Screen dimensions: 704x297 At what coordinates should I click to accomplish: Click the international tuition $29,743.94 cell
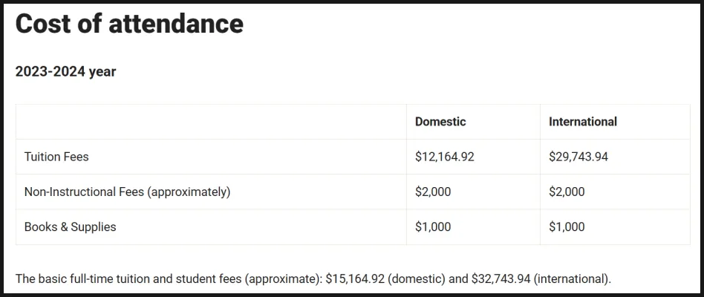[578, 157]
